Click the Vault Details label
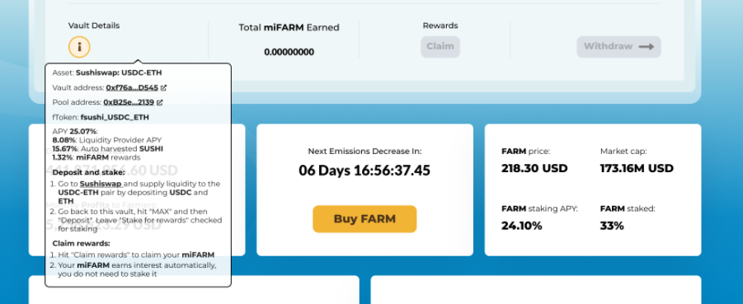The width and height of the screenshot is (743, 304). [94, 26]
